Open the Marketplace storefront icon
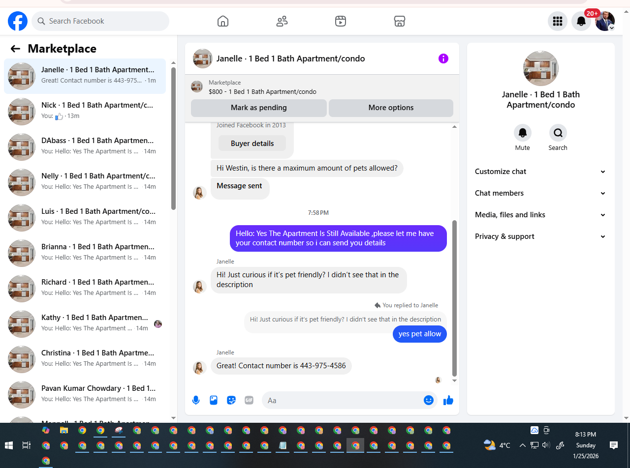The height and width of the screenshot is (468, 630). 400,21
